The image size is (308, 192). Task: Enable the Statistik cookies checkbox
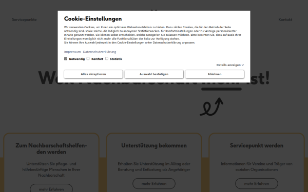coord(107,58)
